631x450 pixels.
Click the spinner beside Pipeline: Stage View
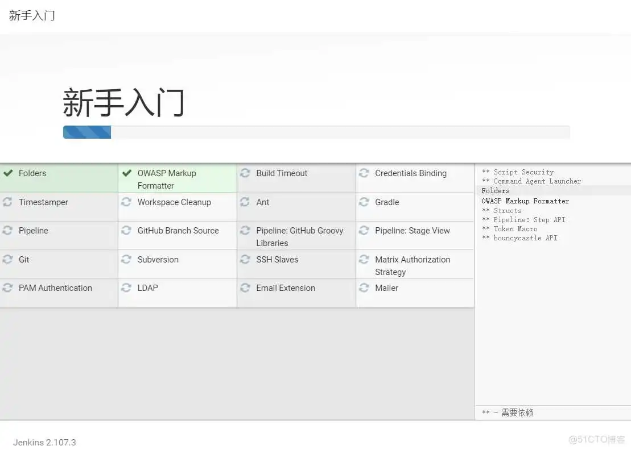click(x=365, y=231)
